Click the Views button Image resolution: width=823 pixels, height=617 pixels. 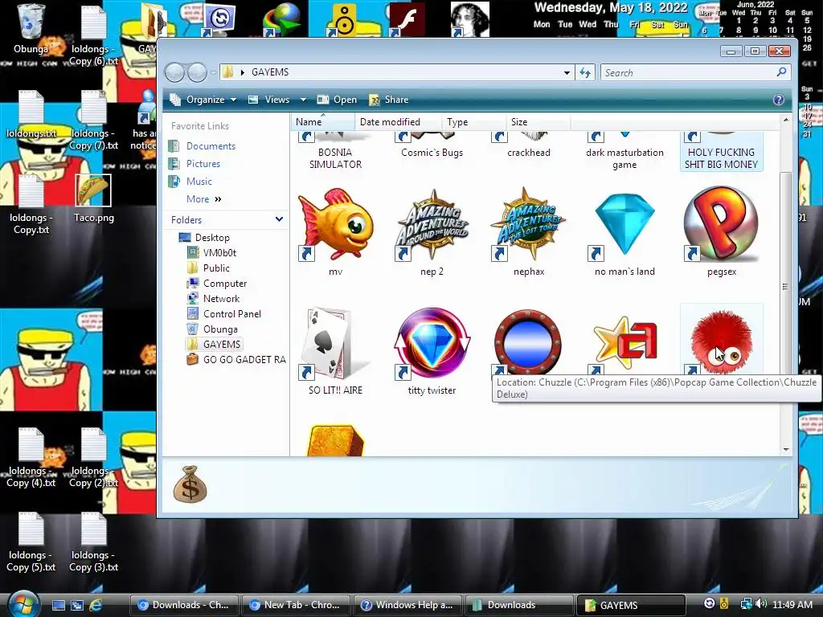click(x=271, y=100)
